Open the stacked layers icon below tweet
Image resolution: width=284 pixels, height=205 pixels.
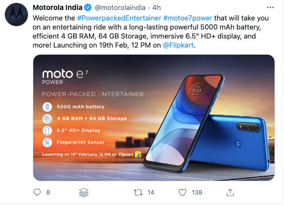(84, 193)
